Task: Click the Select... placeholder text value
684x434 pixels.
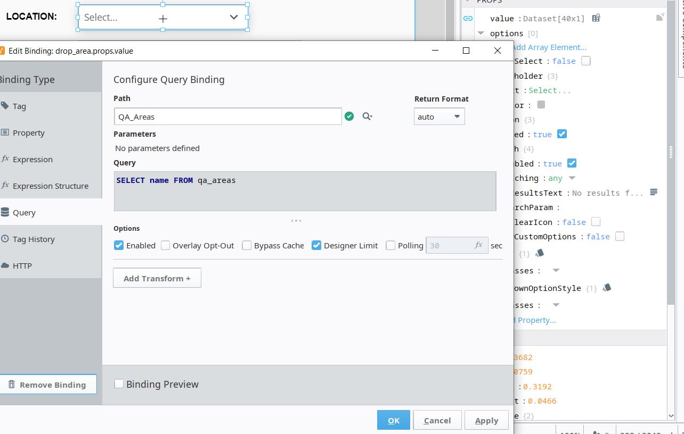Action: coord(550,90)
